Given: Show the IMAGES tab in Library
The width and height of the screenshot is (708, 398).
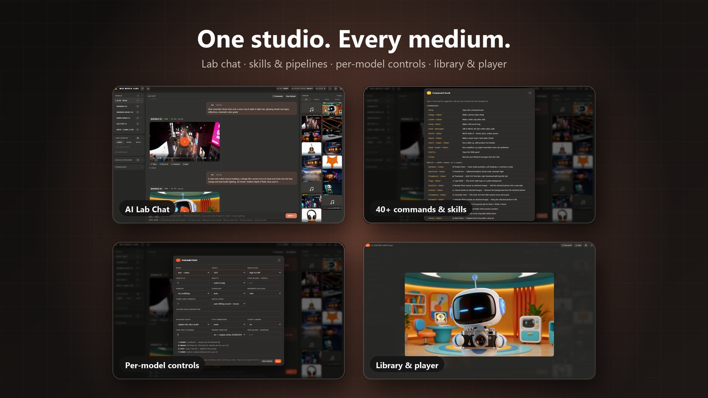Looking at the screenshot, I should (x=317, y=99).
